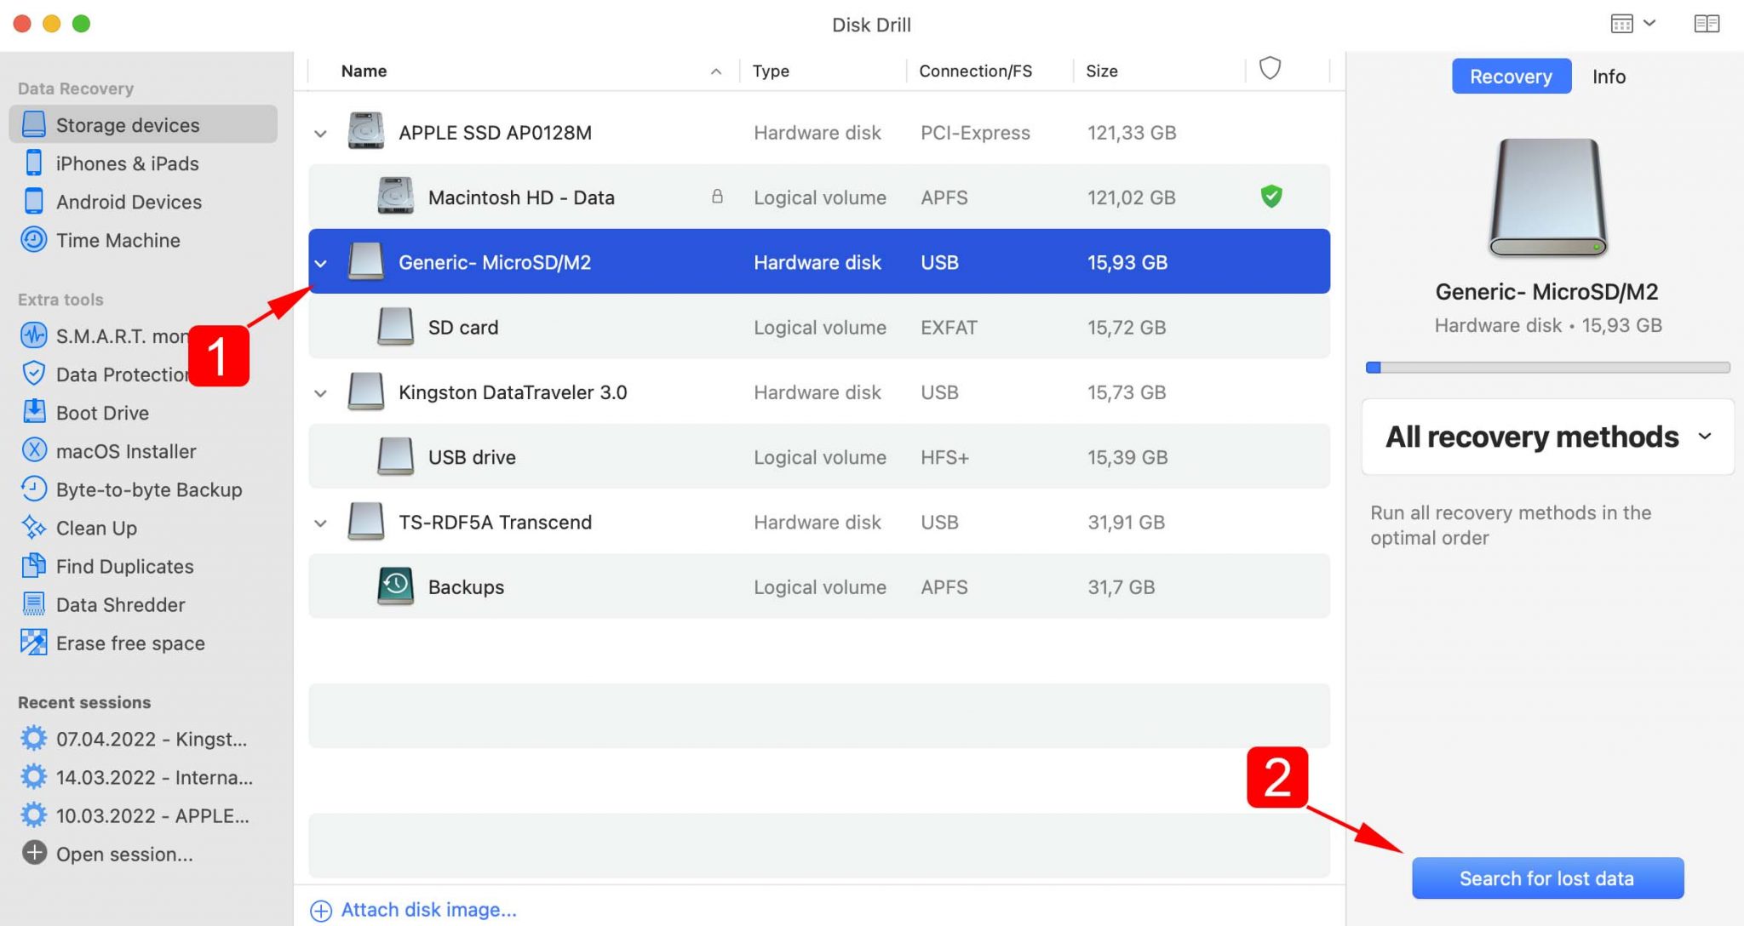The height and width of the screenshot is (926, 1744).
Task: Collapse the Generic- MicroSD/M2 disk
Action: pos(320,263)
